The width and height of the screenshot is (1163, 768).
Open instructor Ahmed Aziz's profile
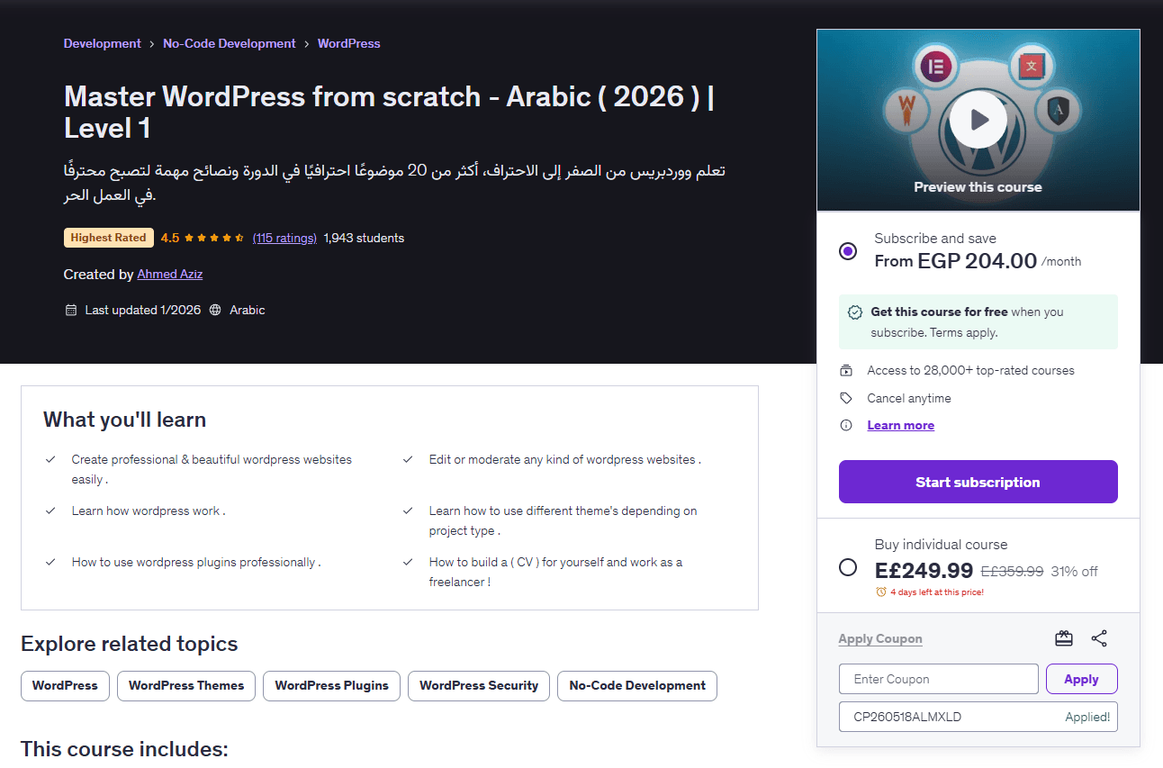[170, 274]
